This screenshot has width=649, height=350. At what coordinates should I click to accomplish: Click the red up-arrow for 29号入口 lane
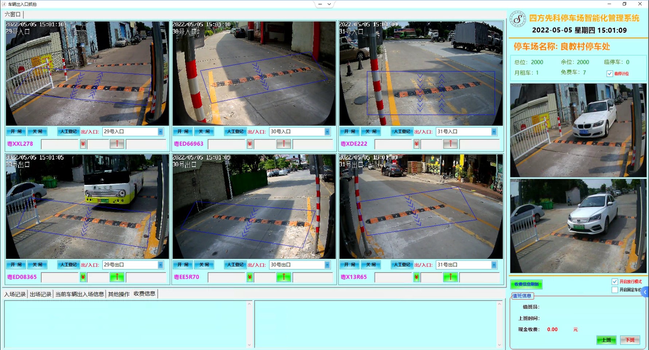coord(117,144)
